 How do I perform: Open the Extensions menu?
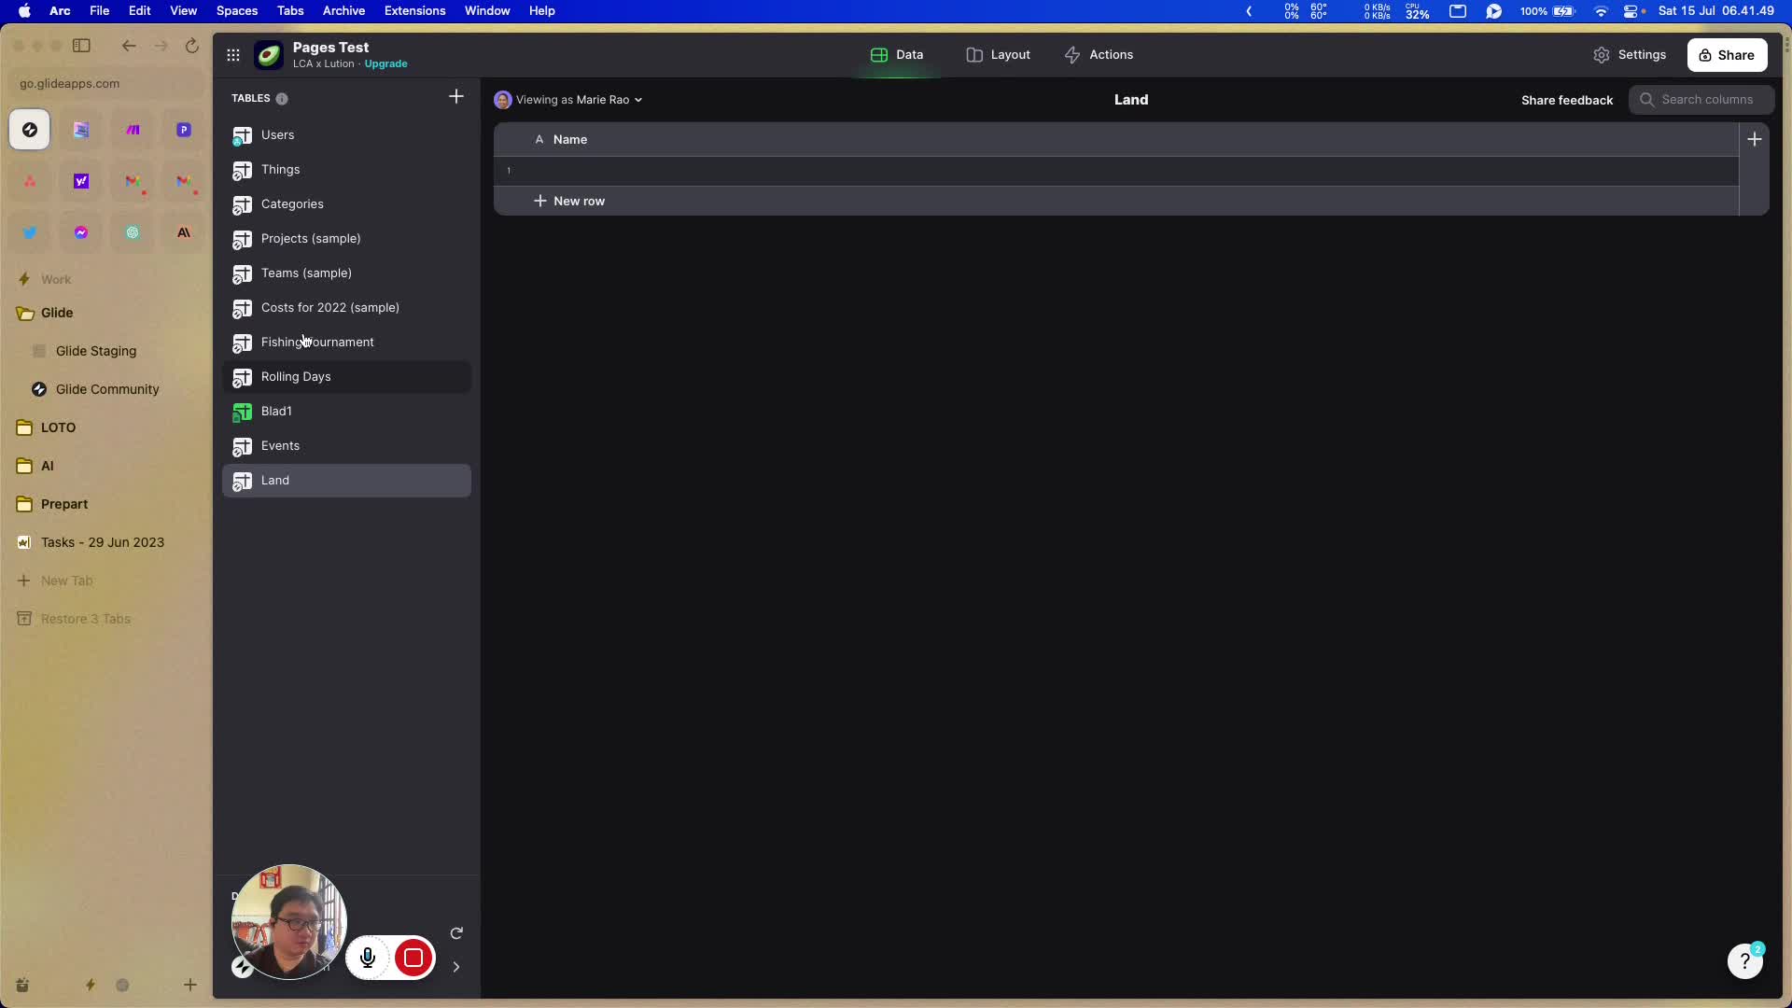click(414, 11)
